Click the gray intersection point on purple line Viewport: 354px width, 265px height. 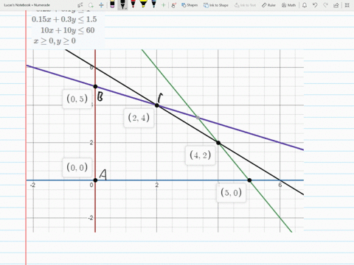point(198,118)
